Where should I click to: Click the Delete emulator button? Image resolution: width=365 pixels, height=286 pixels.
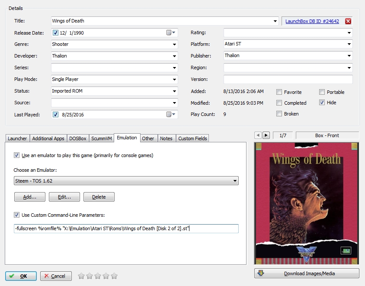[99, 197]
